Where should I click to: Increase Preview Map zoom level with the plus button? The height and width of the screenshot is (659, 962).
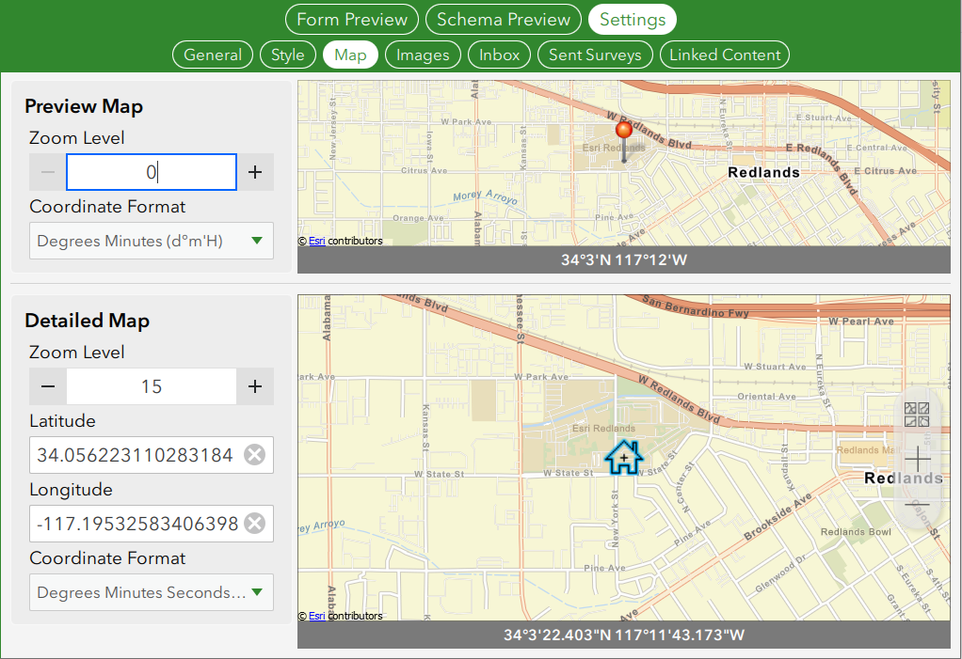(x=255, y=172)
